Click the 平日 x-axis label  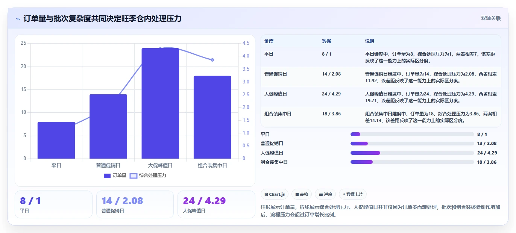[x=56, y=165]
